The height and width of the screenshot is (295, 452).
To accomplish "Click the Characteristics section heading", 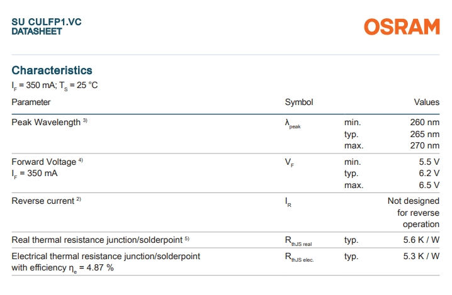I will pos(52,70).
